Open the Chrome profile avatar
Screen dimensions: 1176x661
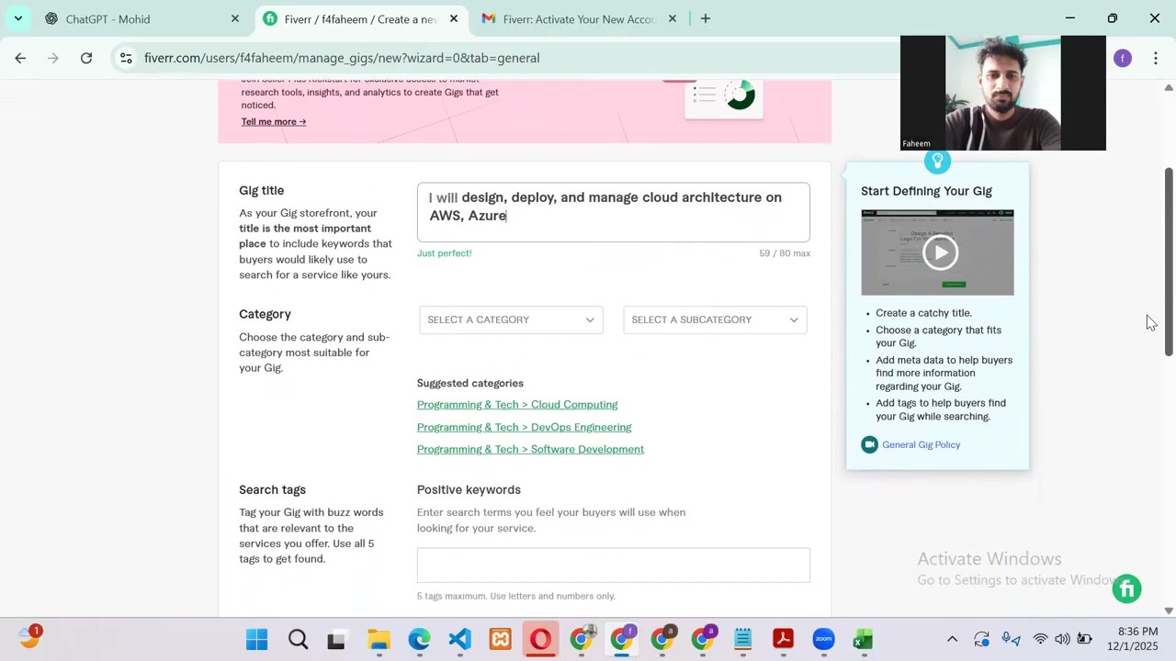(x=1123, y=58)
